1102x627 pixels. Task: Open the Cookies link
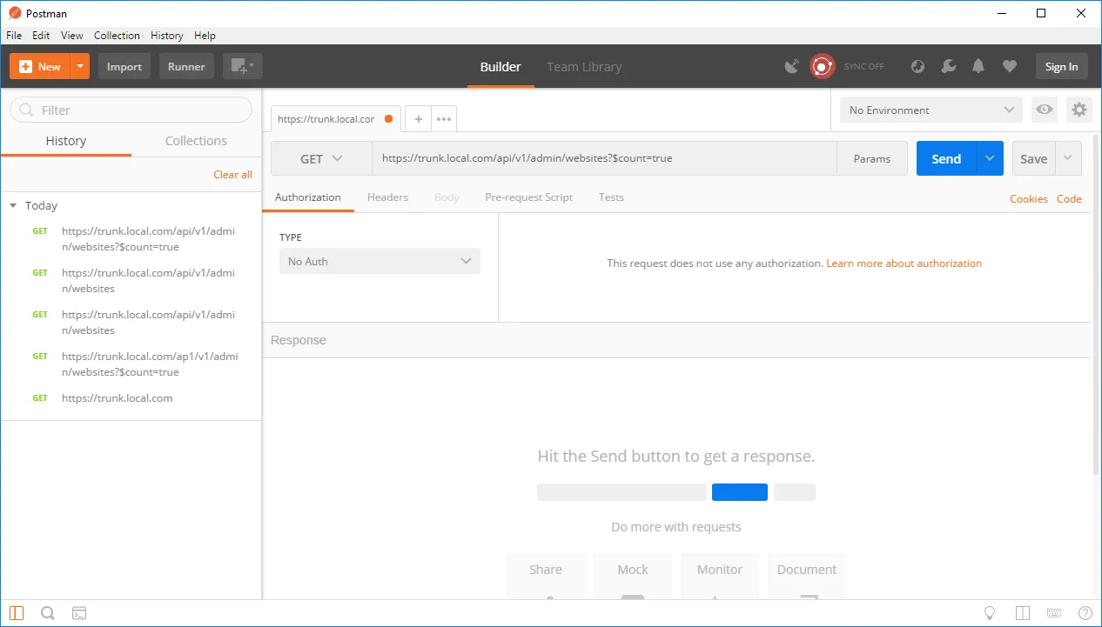1029,199
